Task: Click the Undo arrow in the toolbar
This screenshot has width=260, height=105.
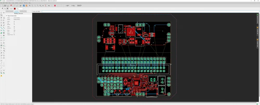Action: pyautogui.click(x=49, y=5)
